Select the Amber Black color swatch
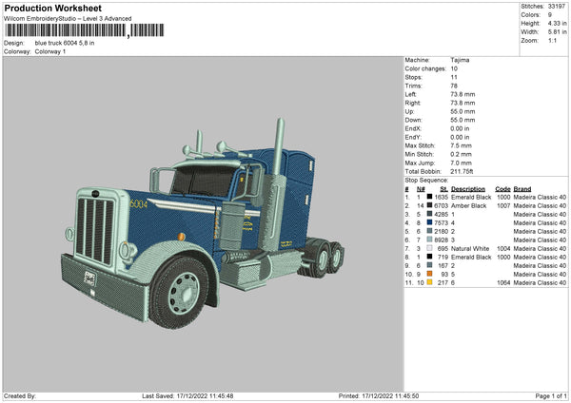The image size is (571, 403). click(430, 204)
